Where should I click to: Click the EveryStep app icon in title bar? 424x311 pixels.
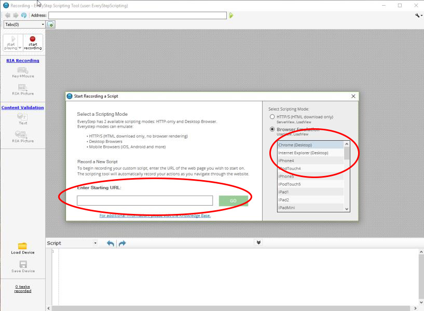pyautogui.click(x=6, y=5)
